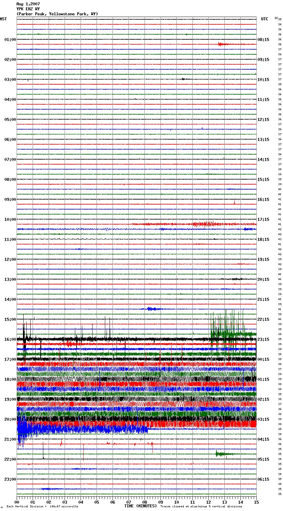
Task: Click "(Parker Peak, Yellowstone Park, WY)" title
Action: [57, 14]
